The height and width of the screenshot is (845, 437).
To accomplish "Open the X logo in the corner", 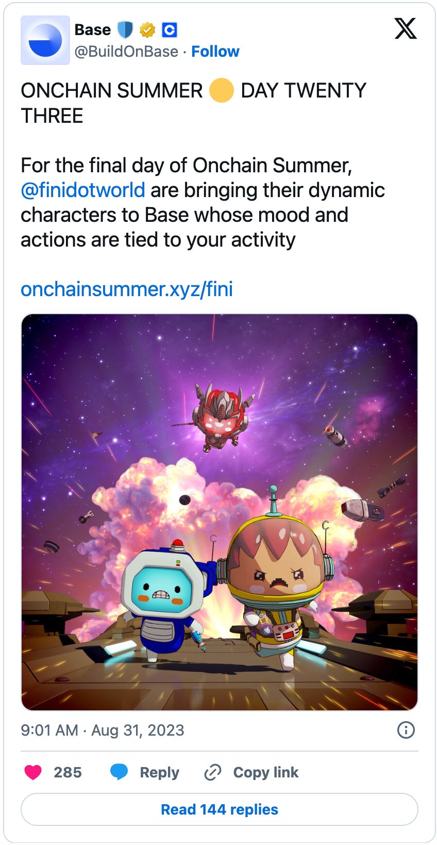I will click(406, 28).
